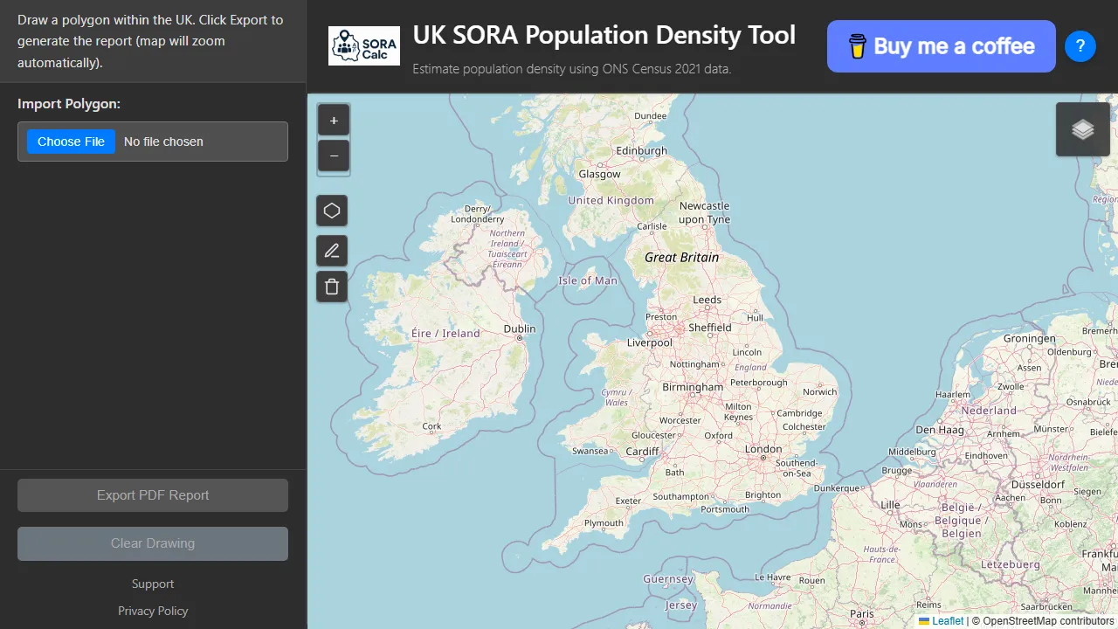1118x629 pixels.
Task: Zoom out on the map
Action: (334, 156)
